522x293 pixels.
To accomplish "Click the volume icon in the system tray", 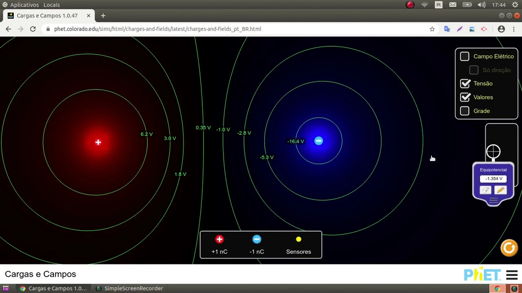I will point(481,5).
